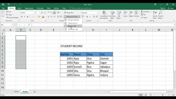Open Find & Select
Image resolution: width=176 pixels, height=99 pixels.
[x=161, y=15]
